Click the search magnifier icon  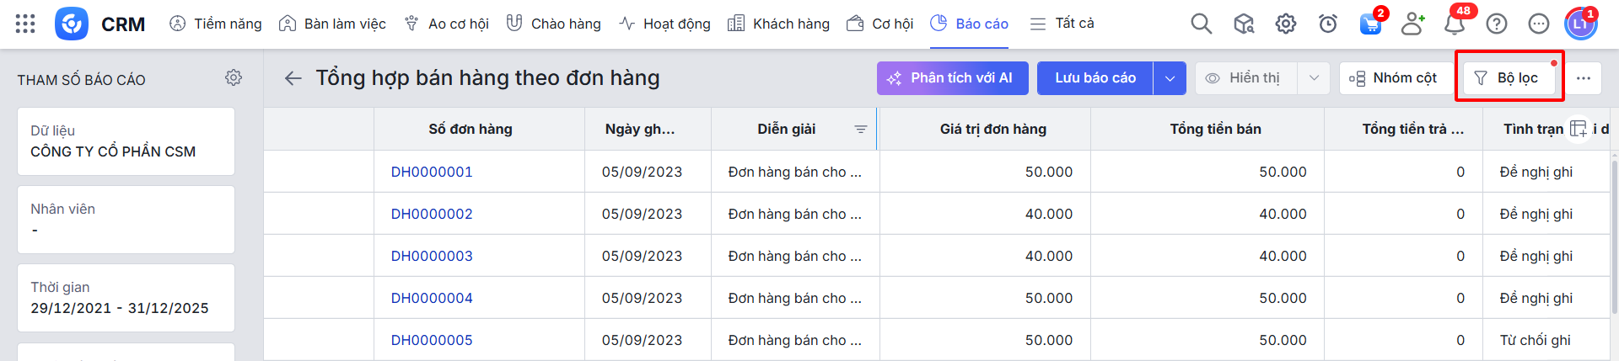tap(1201, 24)
